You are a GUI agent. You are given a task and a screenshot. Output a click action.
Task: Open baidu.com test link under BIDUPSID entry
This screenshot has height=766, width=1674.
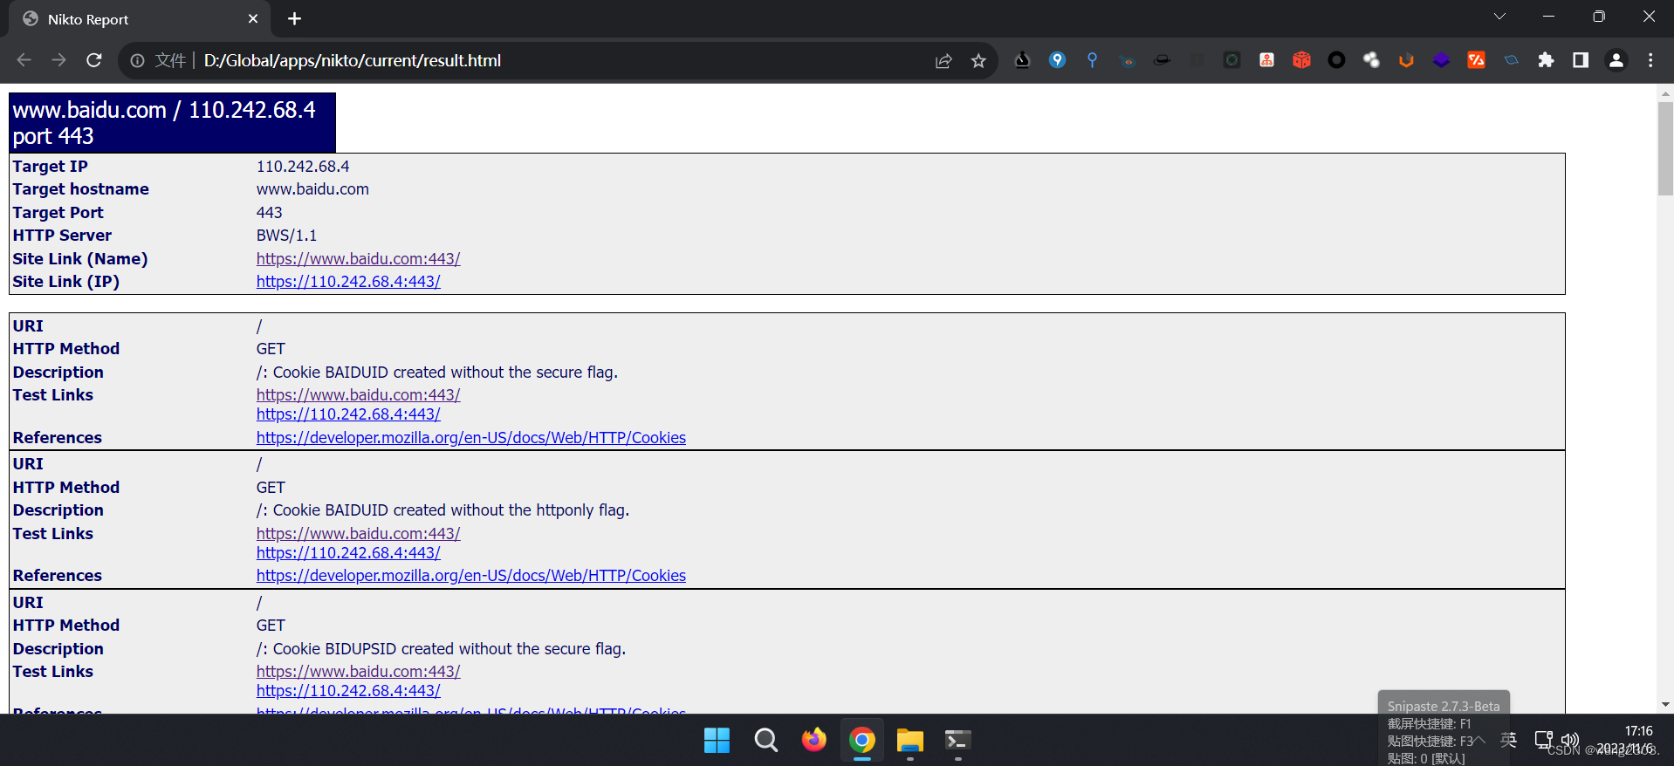(x=358, y=672)
